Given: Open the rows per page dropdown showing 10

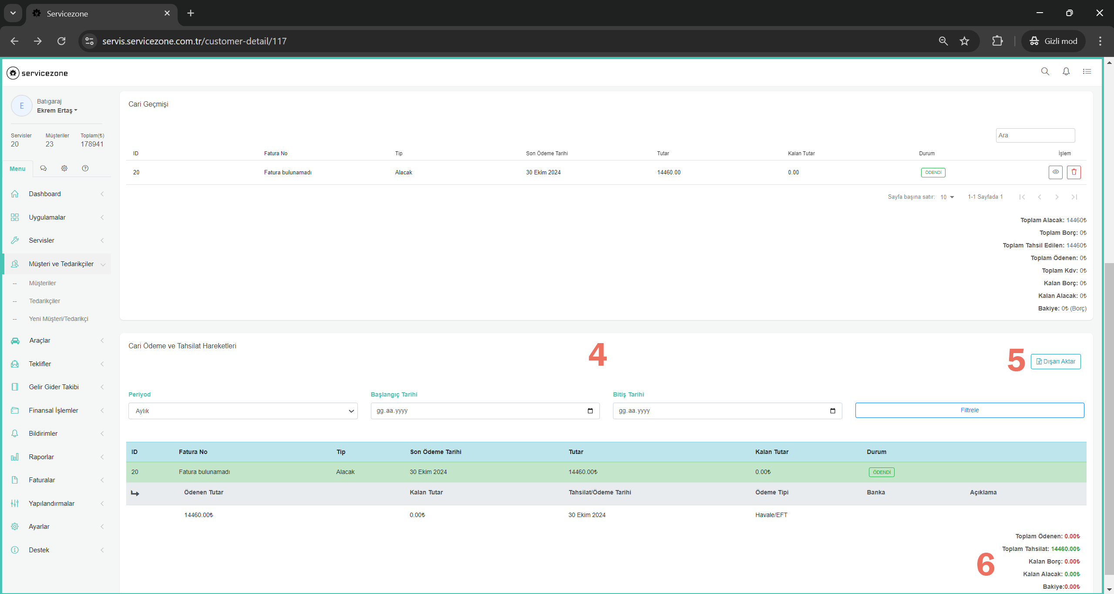Looking at the screenshot, I should [947, 197].
